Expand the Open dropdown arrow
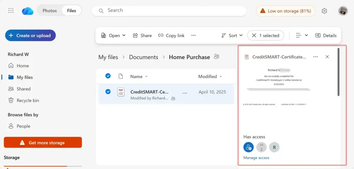The width and height of the screenshot is (354, 169). point(124,35)
